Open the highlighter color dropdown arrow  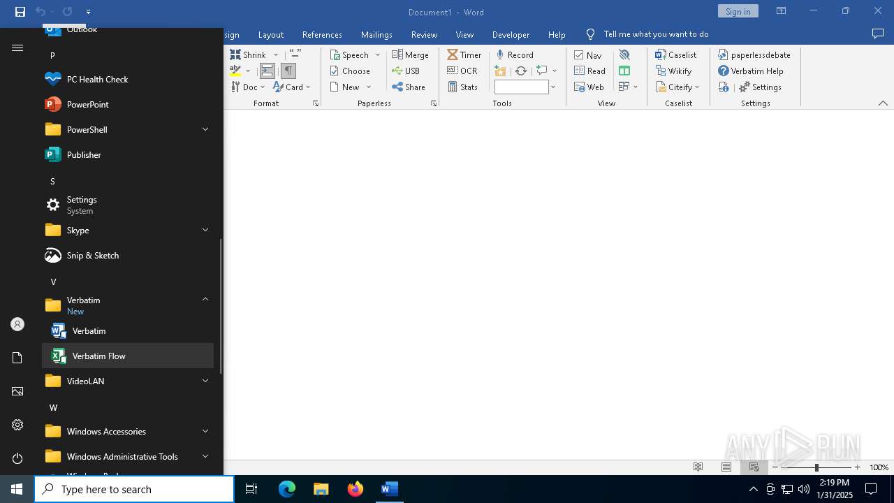[248, 71]
